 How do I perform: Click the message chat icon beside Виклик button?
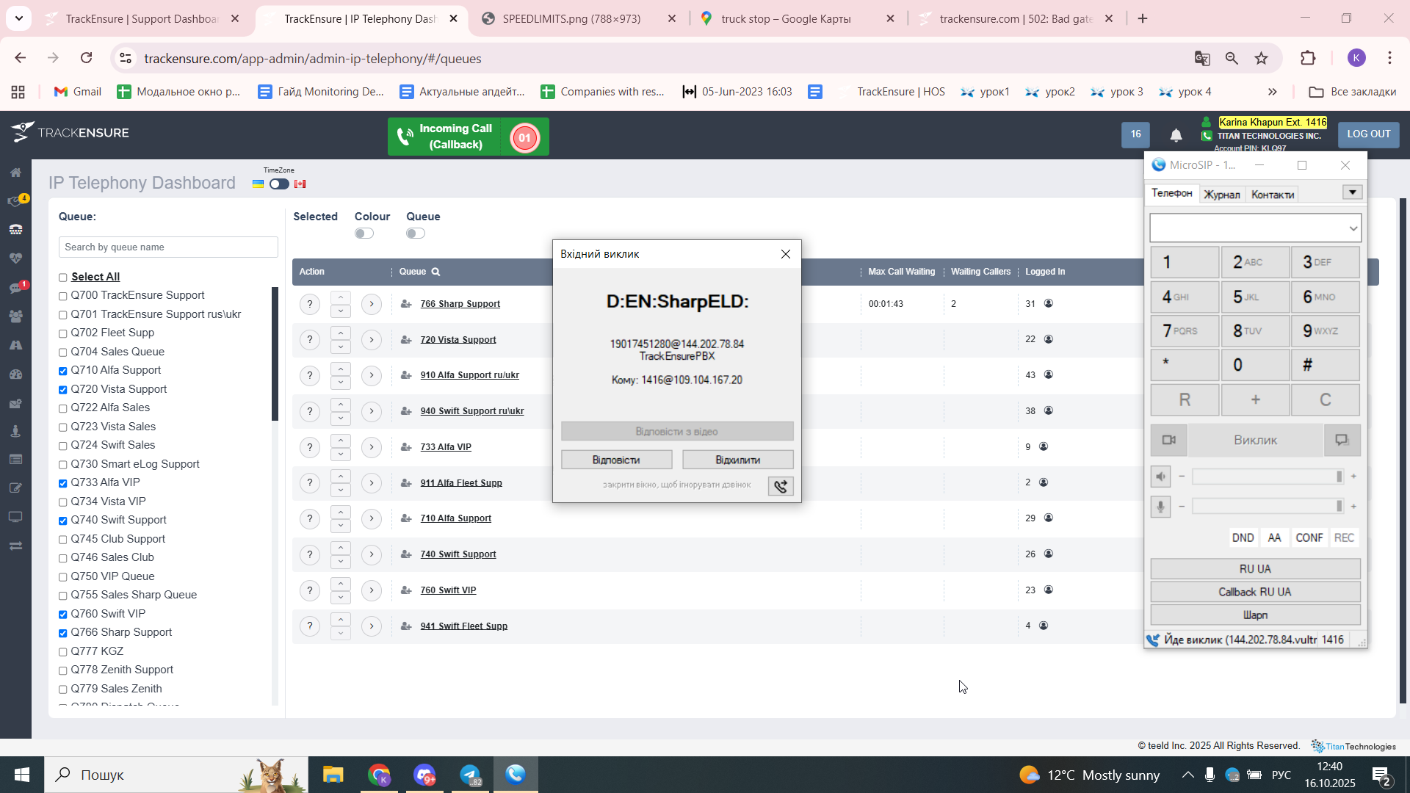click(x=1342, y=440)
